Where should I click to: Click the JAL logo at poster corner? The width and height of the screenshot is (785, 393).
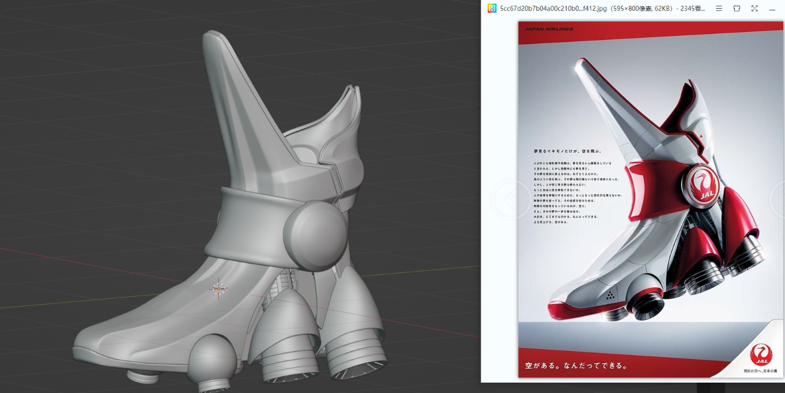pyautogui.click(x=761, y=354)
